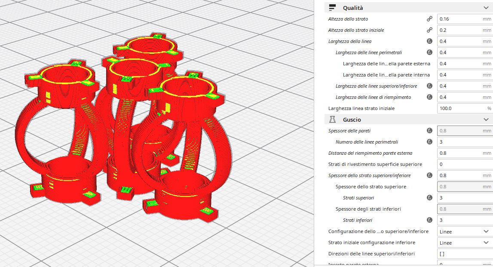The height and width of the screenshot is (267, 493).
Task: Click Strato iniziale configurazione inferiore label
Action: [x=372, y=242]
